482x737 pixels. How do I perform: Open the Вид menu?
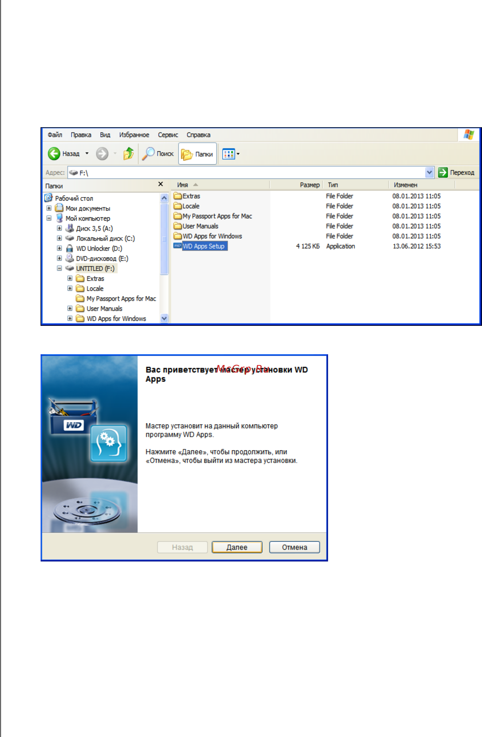[x=105, y=135]
